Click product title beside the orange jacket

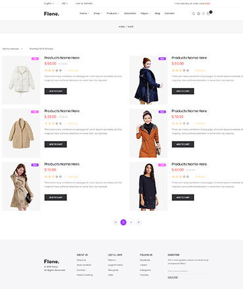(x=189, y=111)
